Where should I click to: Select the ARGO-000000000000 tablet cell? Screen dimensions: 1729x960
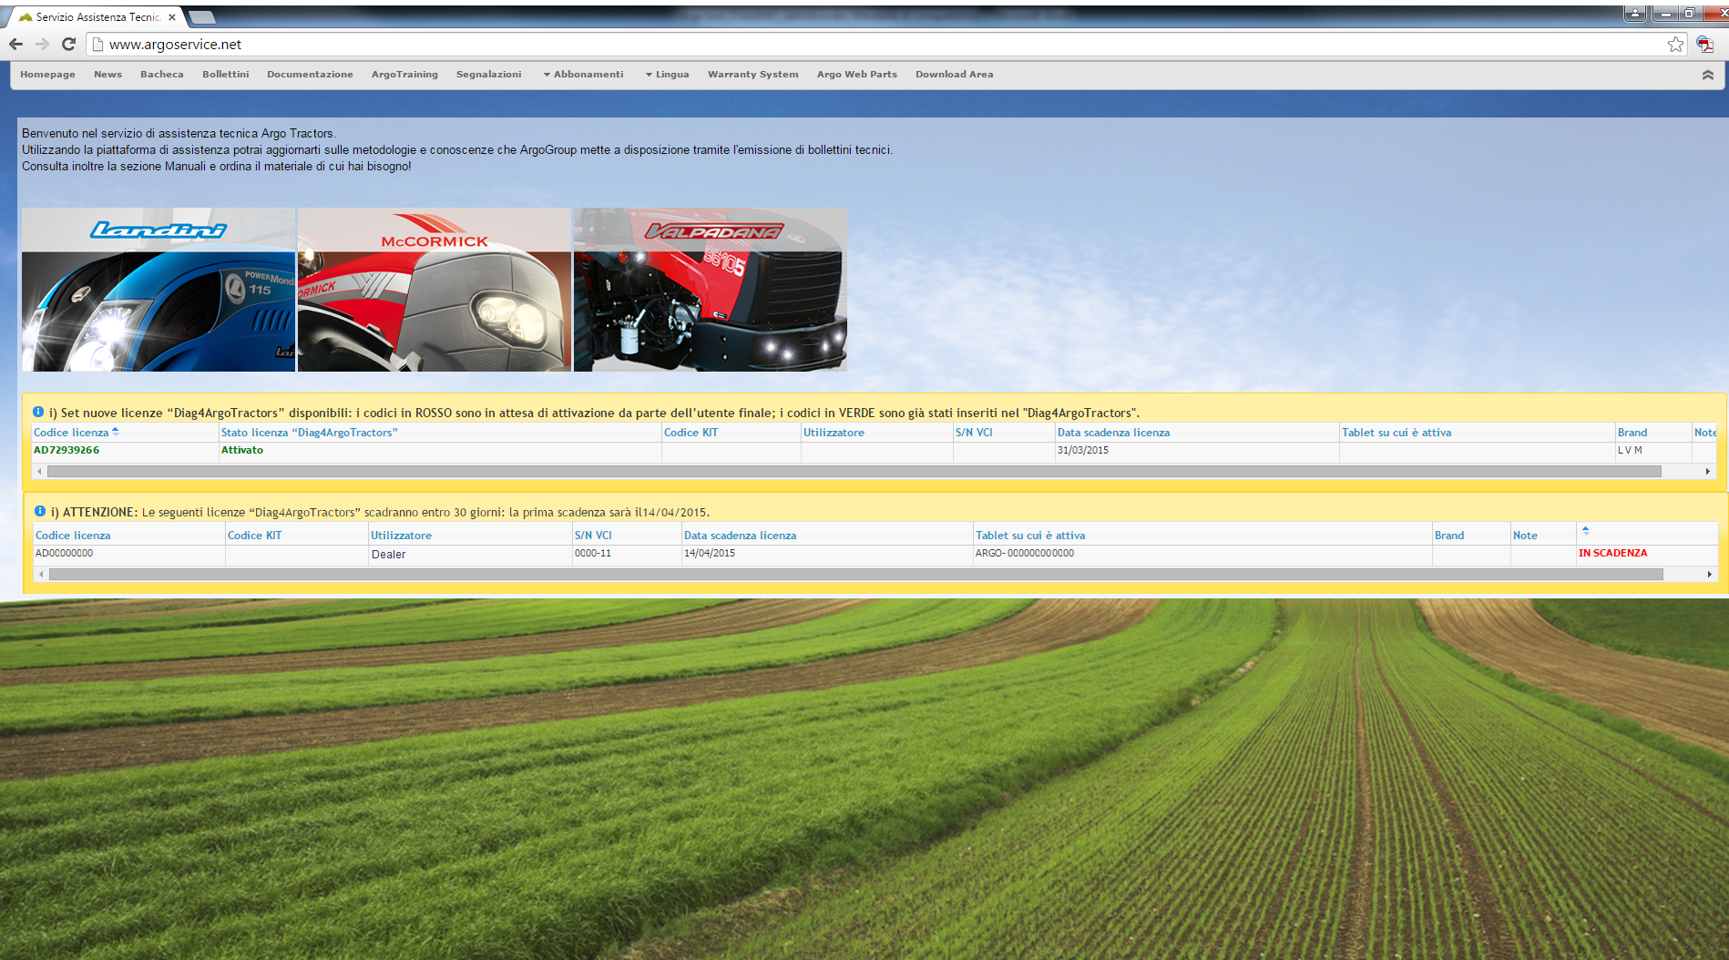tap(1025, 553)
